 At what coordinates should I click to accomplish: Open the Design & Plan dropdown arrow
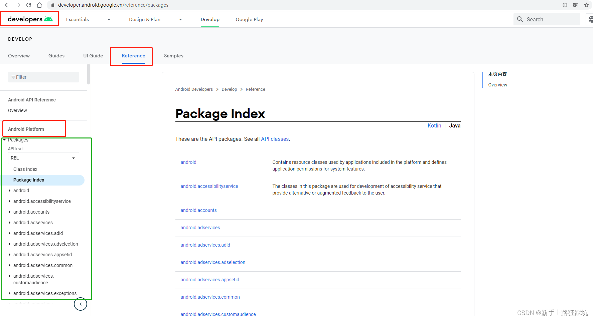click(x=180, y=19)
